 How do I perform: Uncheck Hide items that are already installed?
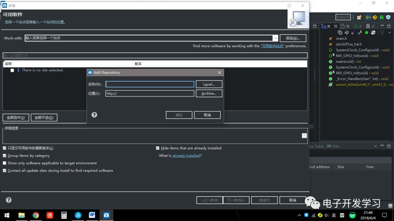158,148
